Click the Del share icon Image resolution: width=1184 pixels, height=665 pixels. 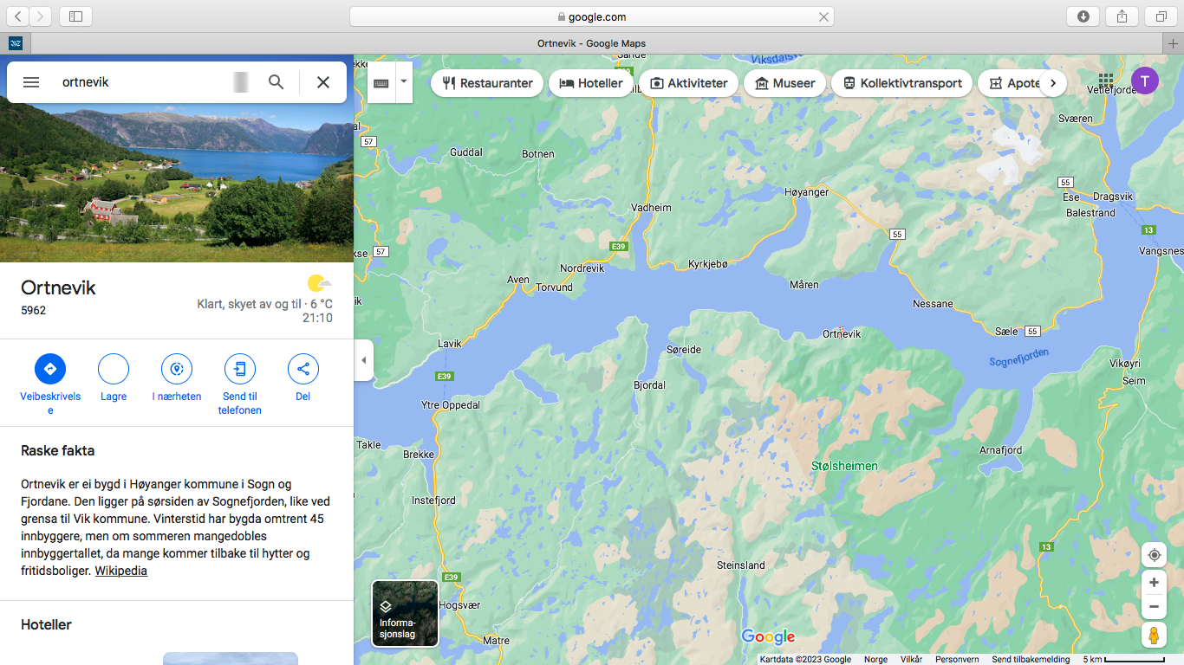tap(303, 369)
